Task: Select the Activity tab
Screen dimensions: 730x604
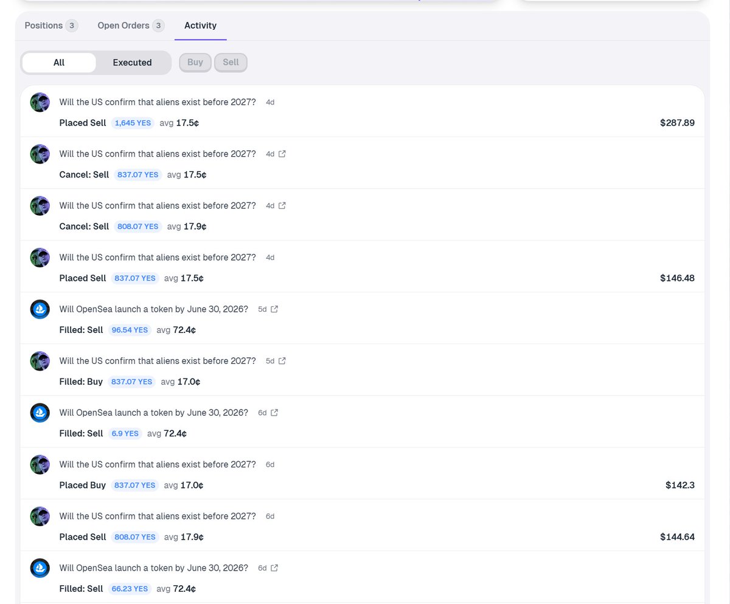Action: coord(200,26)
